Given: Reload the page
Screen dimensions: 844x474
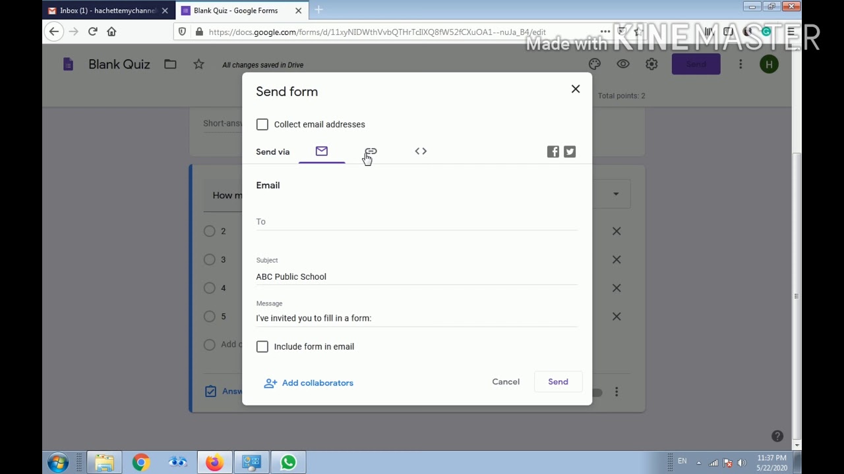Looking at the screenshot, I should click(92, 32).
